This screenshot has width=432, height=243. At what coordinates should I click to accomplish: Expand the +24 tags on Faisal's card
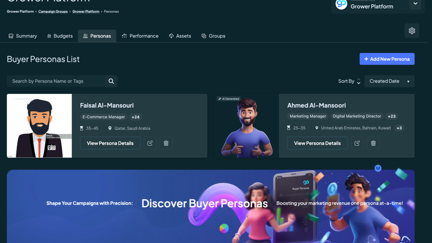click(x=136, y=117)
